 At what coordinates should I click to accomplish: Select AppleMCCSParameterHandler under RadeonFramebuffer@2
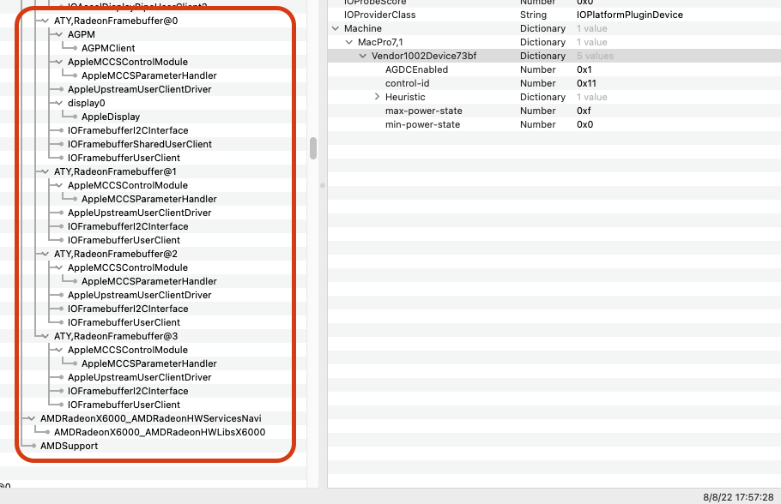tap(149, 282)
